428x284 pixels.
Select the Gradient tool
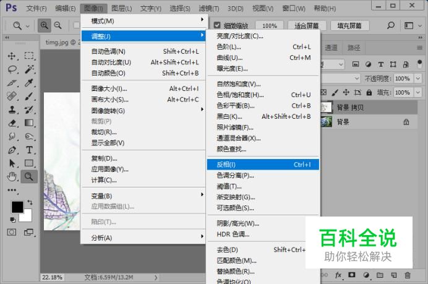(x=29, y=123)
